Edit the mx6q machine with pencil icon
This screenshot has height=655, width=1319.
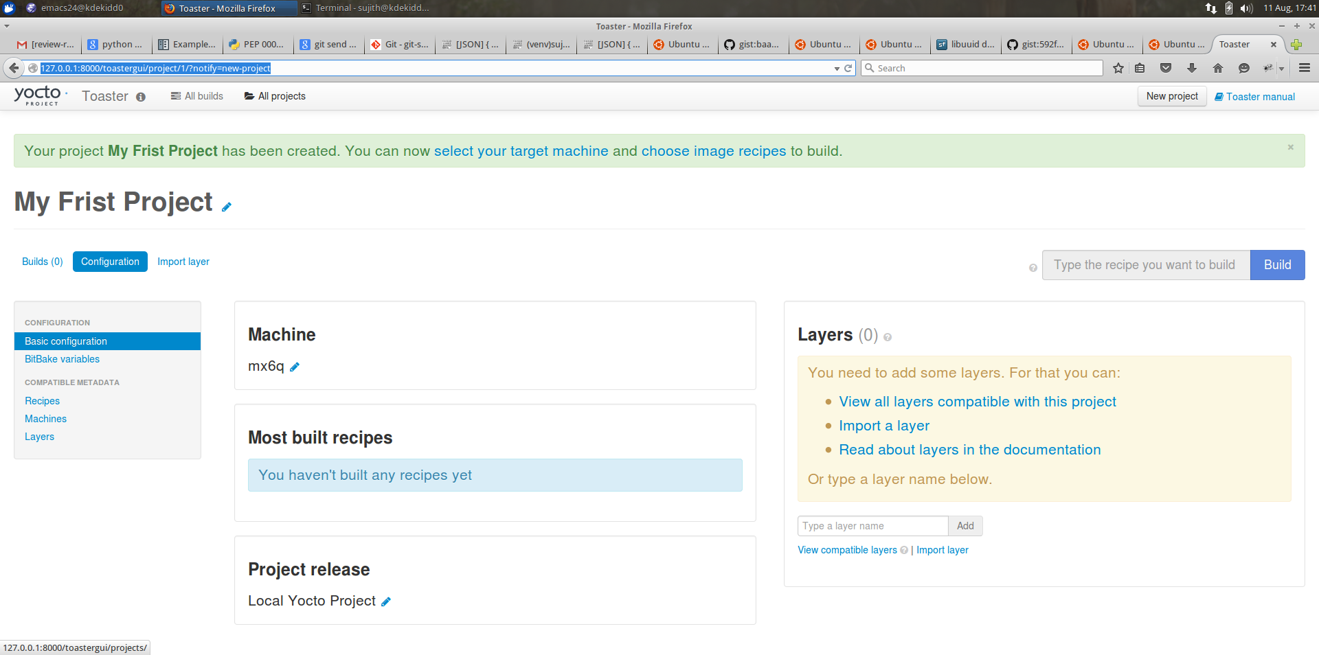click(295, 367)
